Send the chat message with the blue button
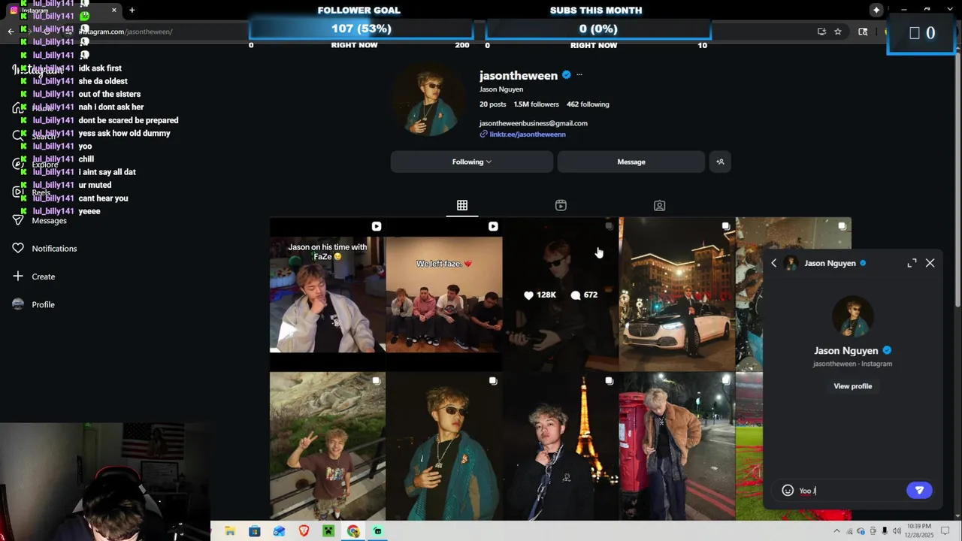This screenshot has height=541, width=962. [x=919, y=490]
